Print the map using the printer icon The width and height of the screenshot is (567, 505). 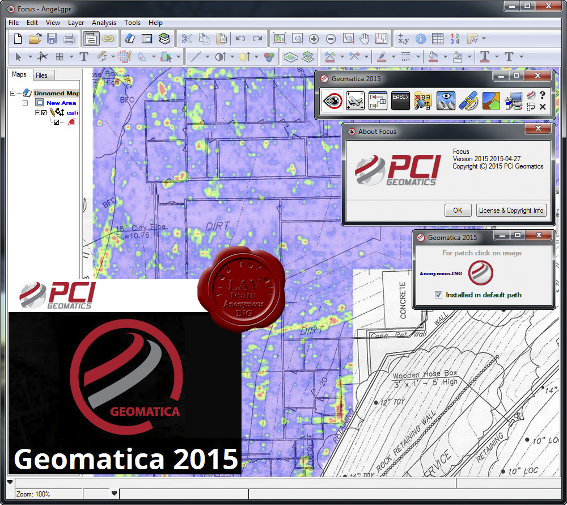(x=69, y=39)
